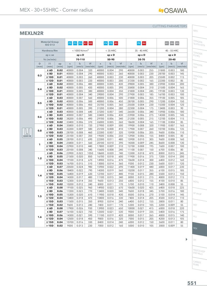Click the Vc value '30-70'
Image resolution: width=207 pixels, height=293 pixels.
[142, 60]
